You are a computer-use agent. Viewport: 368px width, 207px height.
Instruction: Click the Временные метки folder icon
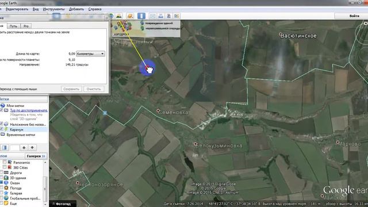click(2, 135)
